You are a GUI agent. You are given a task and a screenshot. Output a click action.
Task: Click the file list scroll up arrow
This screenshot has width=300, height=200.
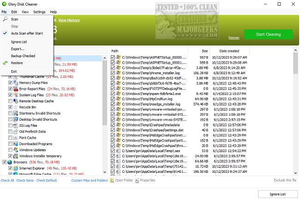295,50
